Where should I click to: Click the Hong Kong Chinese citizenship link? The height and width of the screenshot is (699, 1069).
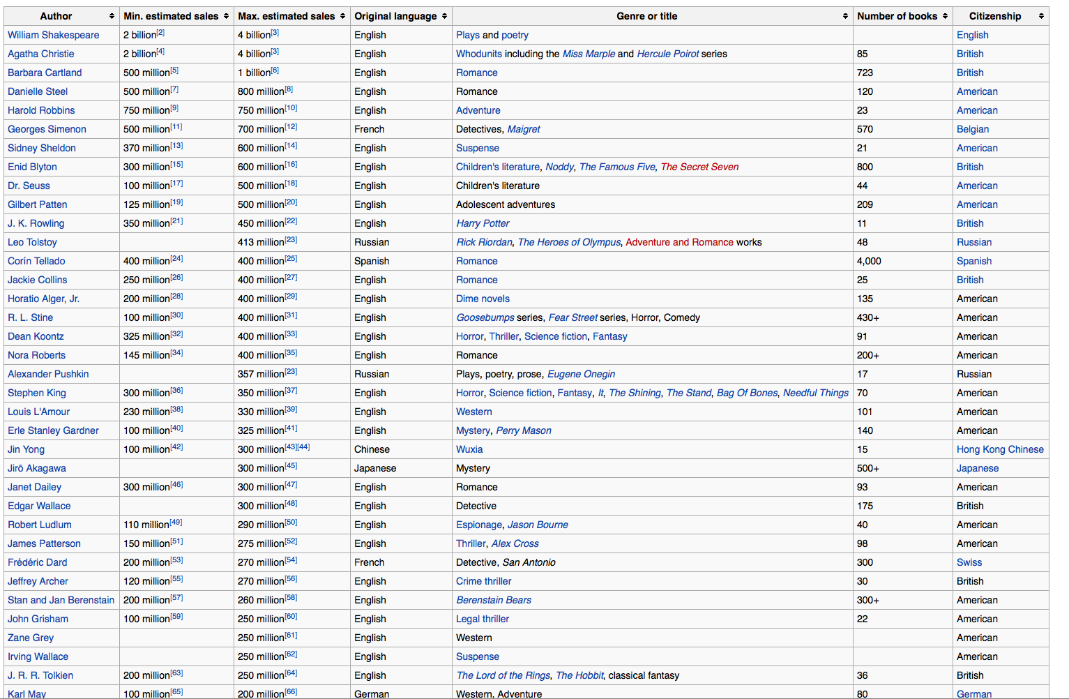999,449
